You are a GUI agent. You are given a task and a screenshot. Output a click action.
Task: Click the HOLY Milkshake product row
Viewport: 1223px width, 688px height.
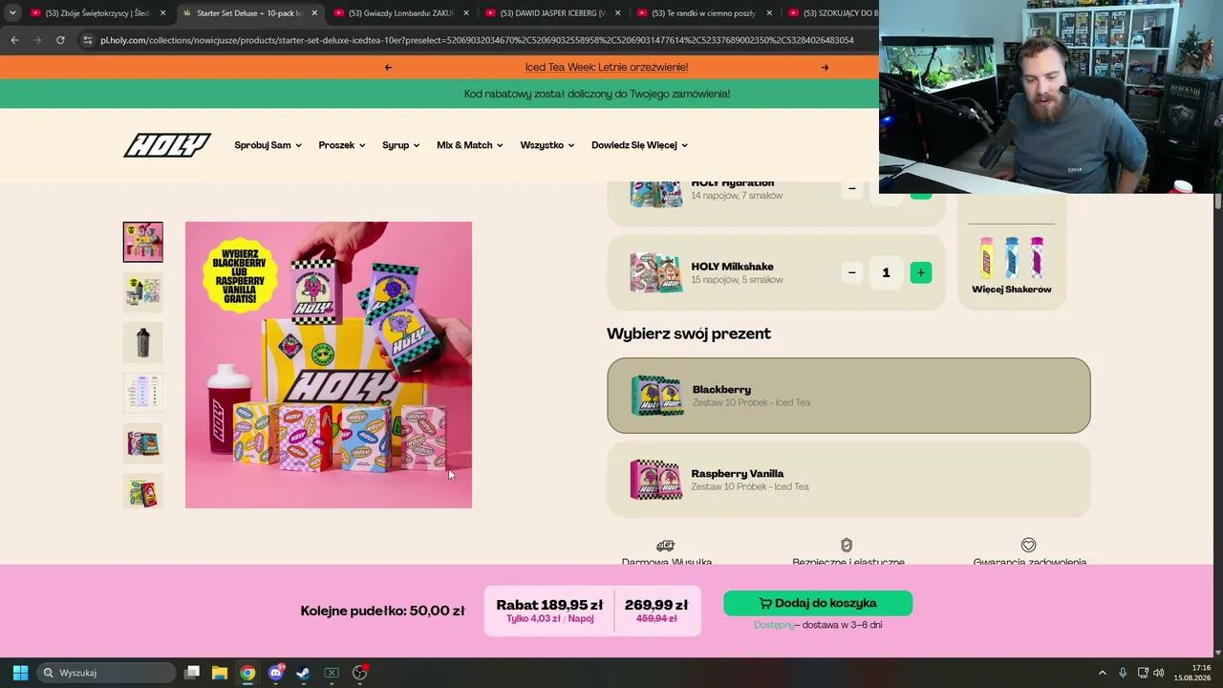pyautogui.click(x=776, y=273)
